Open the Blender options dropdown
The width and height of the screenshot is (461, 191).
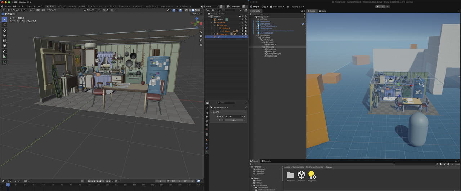[x=197, y=14]
